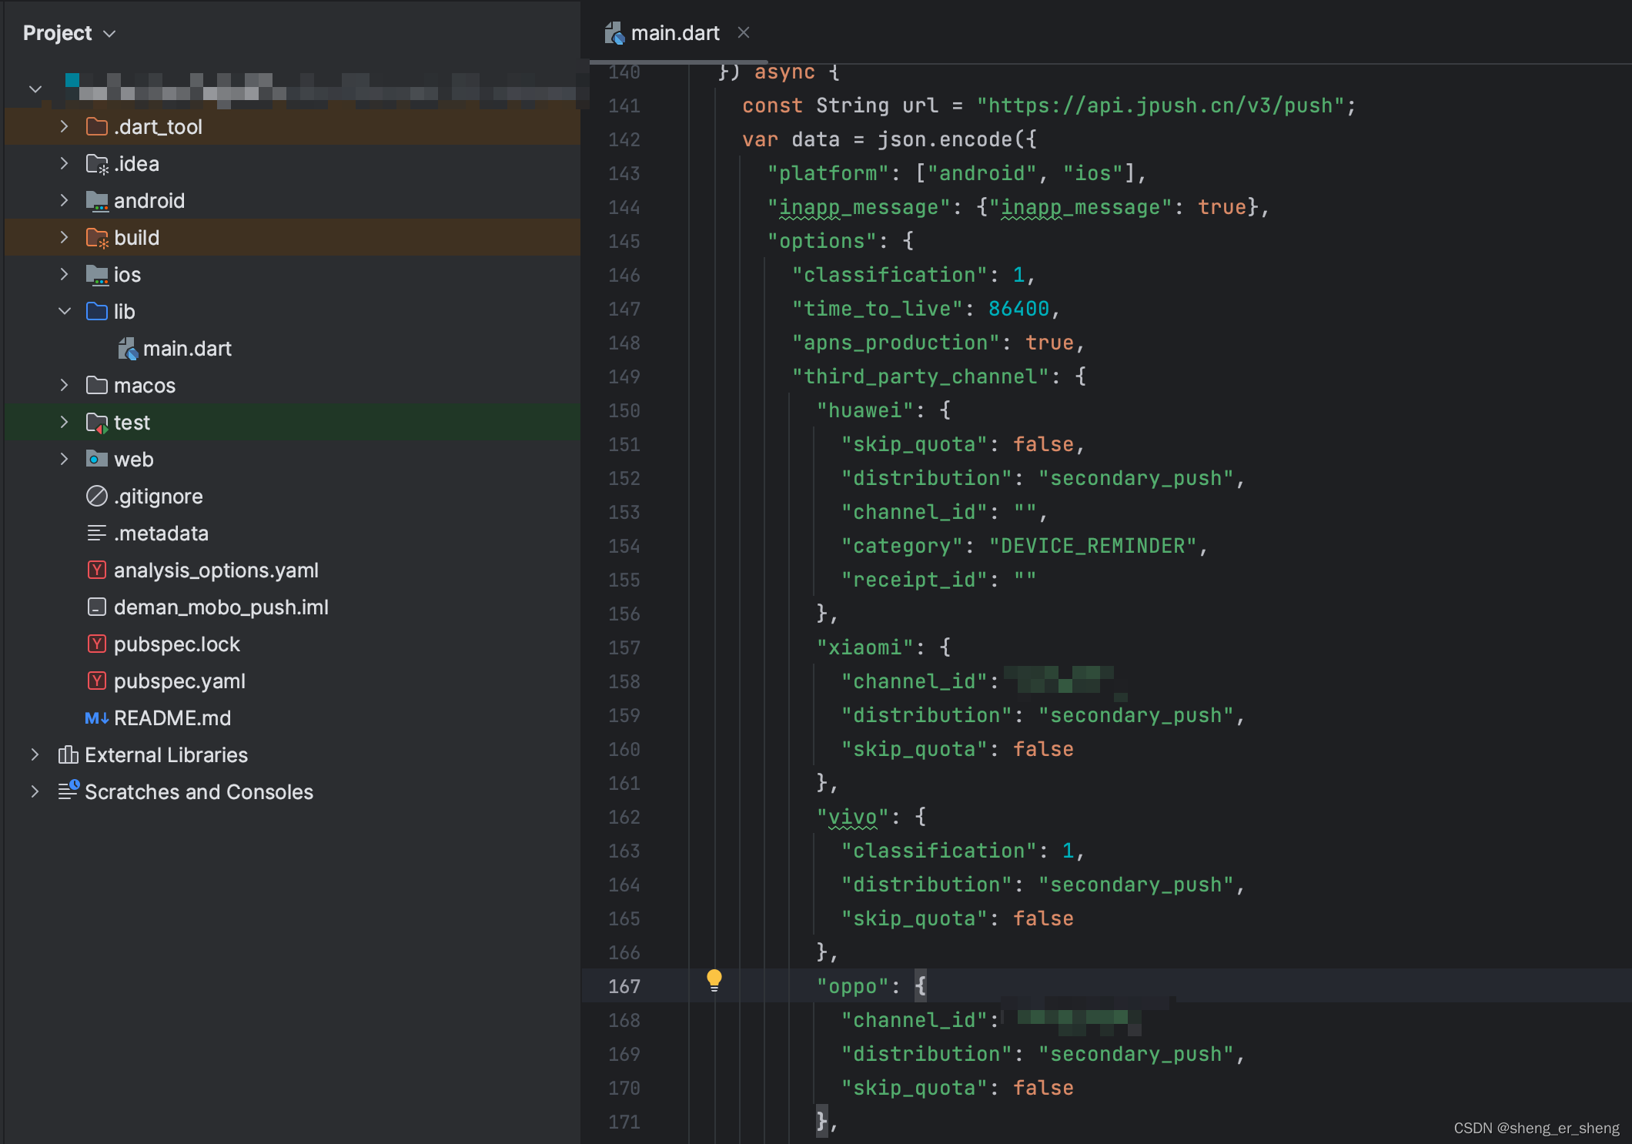Select analysis_options.yaml in project tree
Screen dimensions: 1632x1144
click(x=216, y=570)
